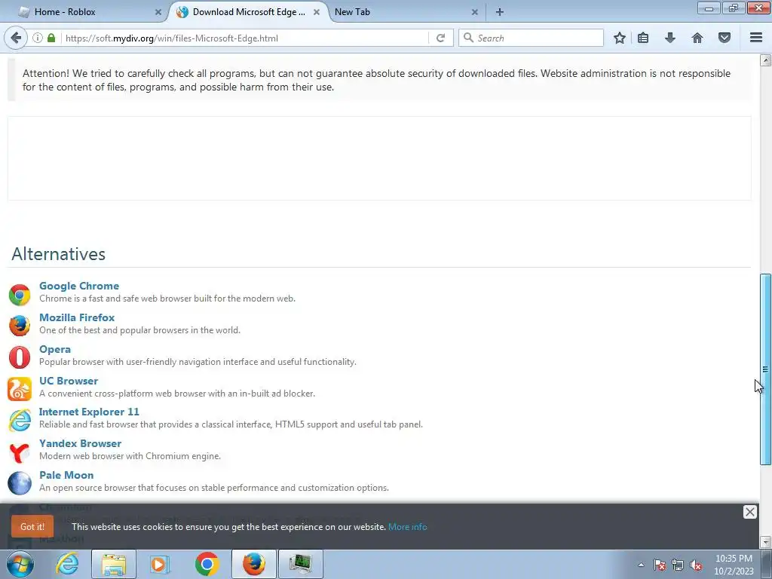The image size is (772, 579).
Task: Click the muted volume tray icon
Action: click(x=696, y=565)
